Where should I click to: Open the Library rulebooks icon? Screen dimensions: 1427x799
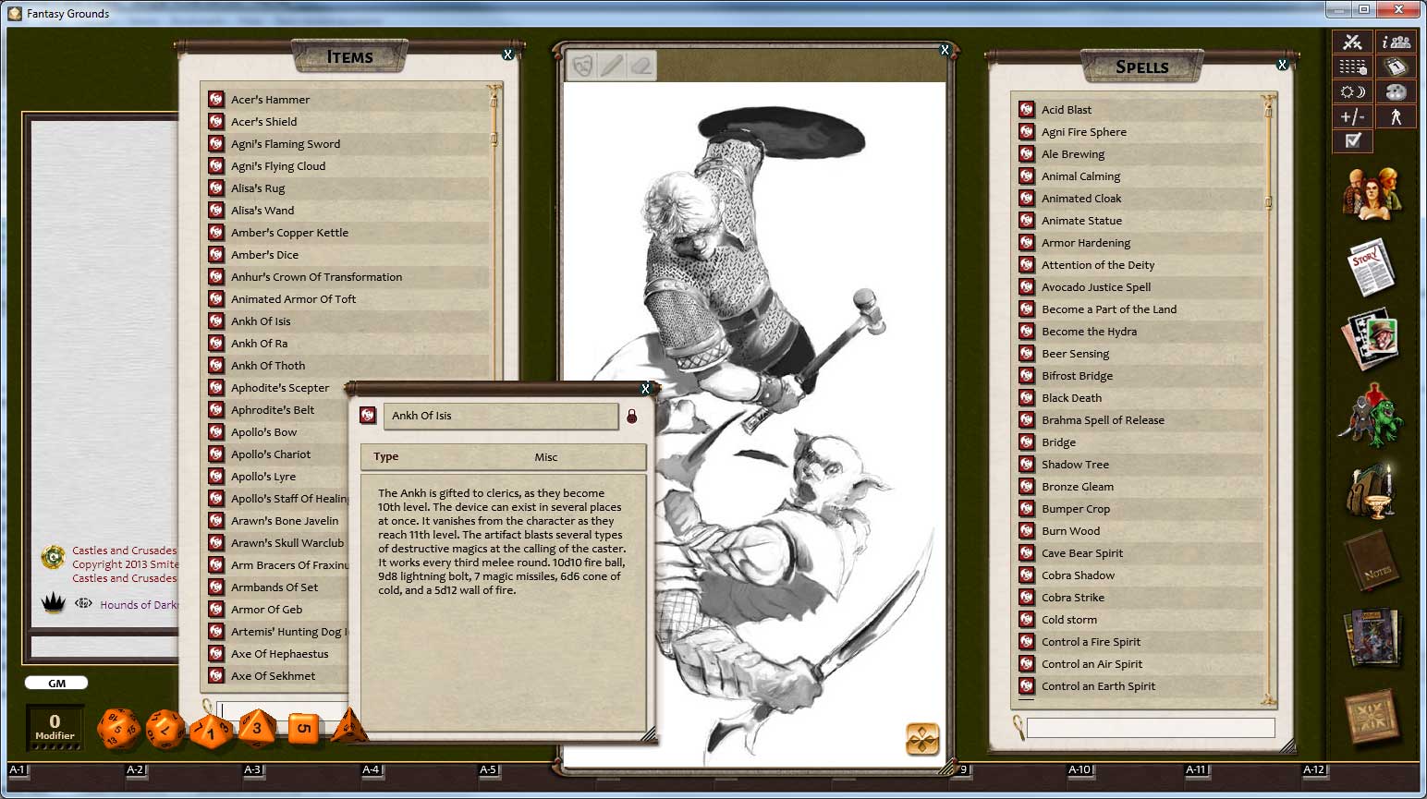pyautogui.click(x=1371, y=637)
